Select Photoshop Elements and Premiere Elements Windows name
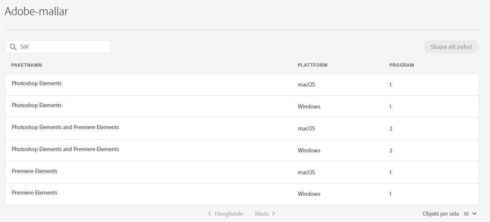 point(65,149)
